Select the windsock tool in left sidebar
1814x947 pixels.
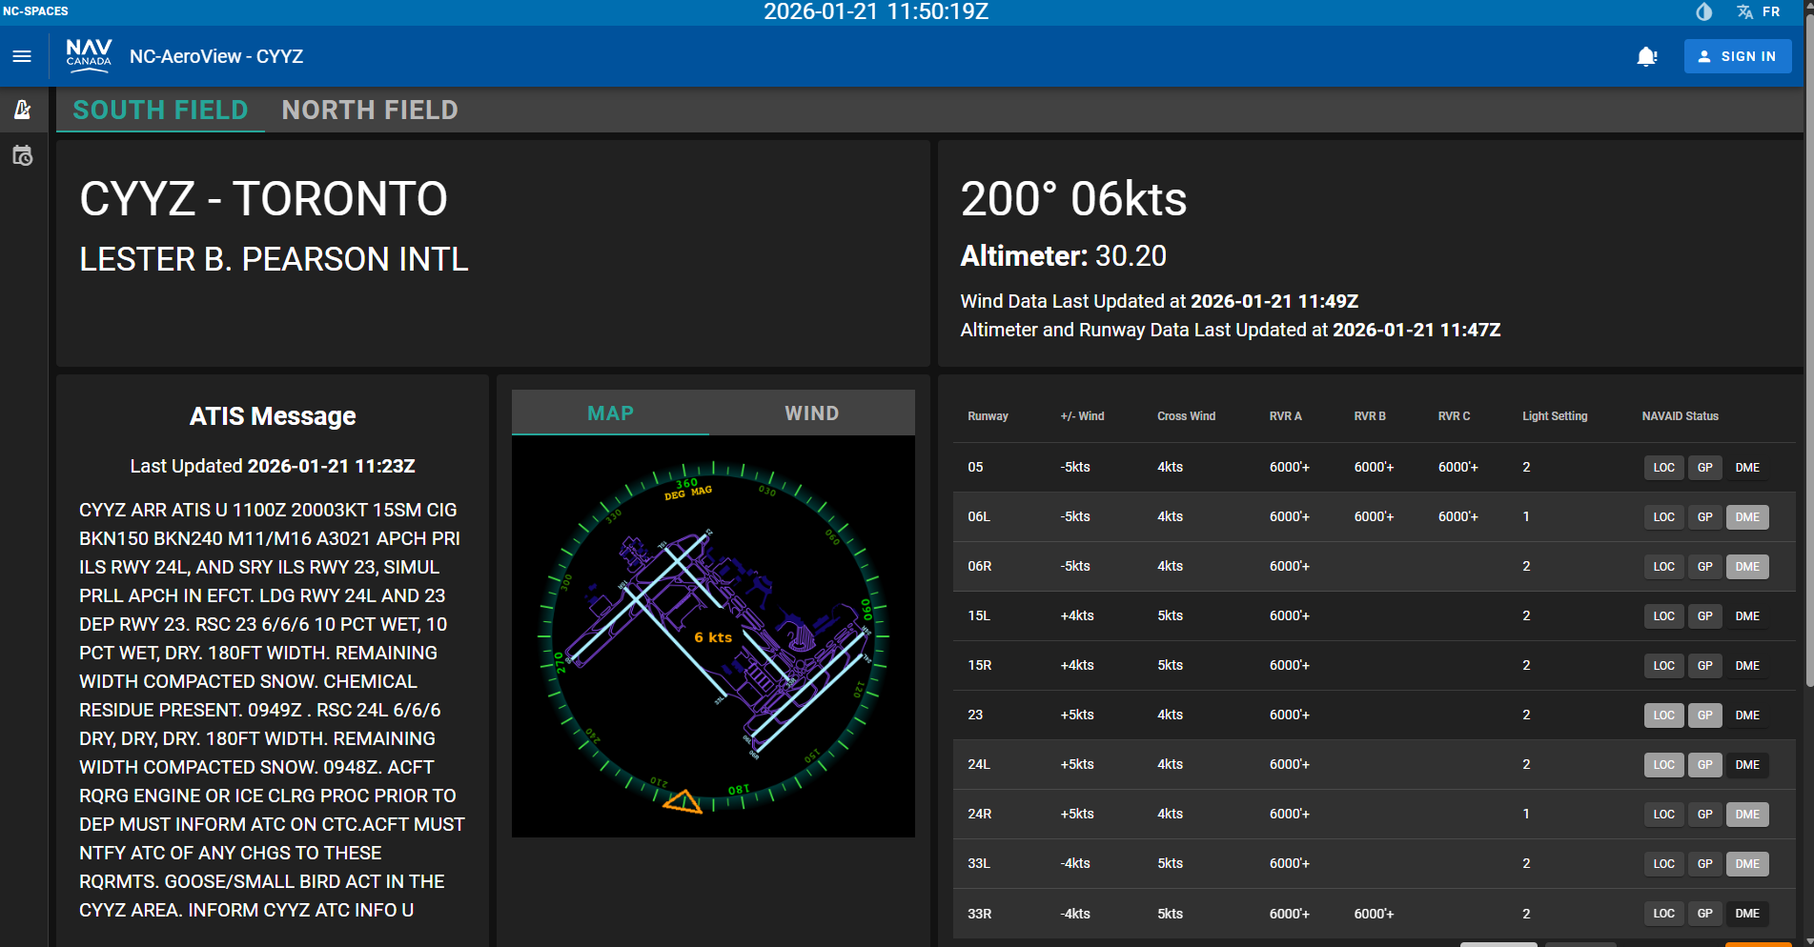pyautogui.click(x=22, y=110)
